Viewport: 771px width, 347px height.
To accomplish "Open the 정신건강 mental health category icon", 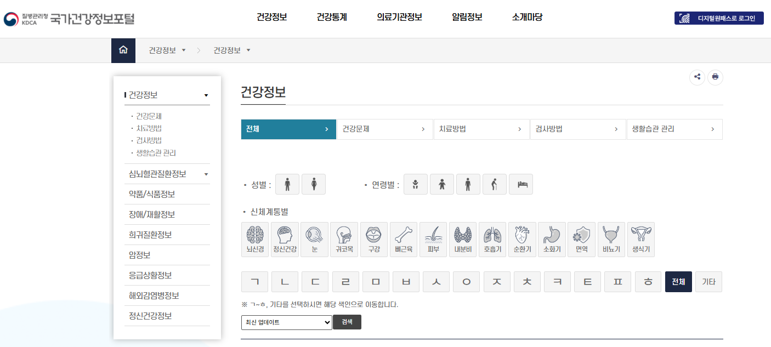I will (284, 240).
